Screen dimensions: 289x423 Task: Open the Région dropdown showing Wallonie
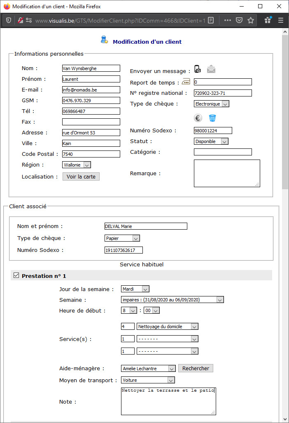[x=77, y=165]
